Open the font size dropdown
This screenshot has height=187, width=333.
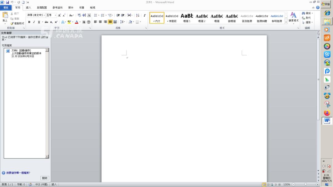55,15
